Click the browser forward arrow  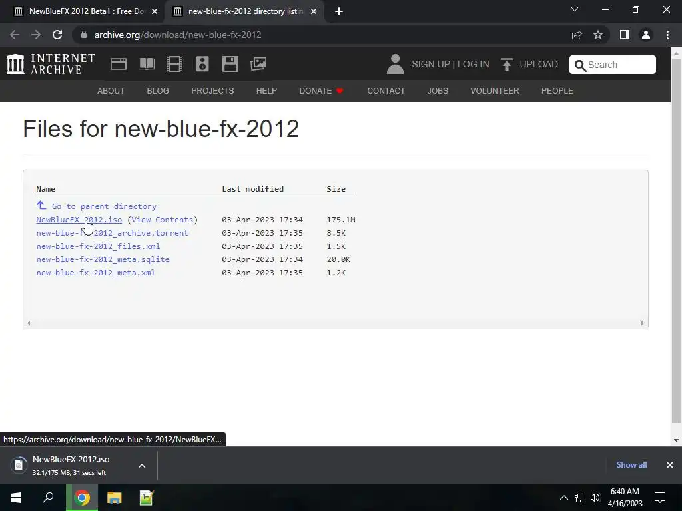point(36,35)
